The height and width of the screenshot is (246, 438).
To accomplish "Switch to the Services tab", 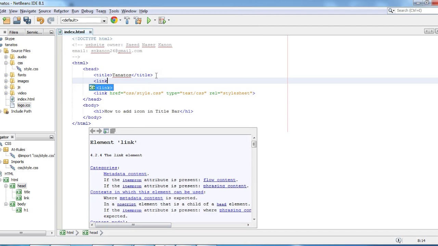I will (x=34, y=32).
